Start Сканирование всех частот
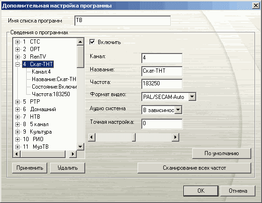 click(194, 168)
